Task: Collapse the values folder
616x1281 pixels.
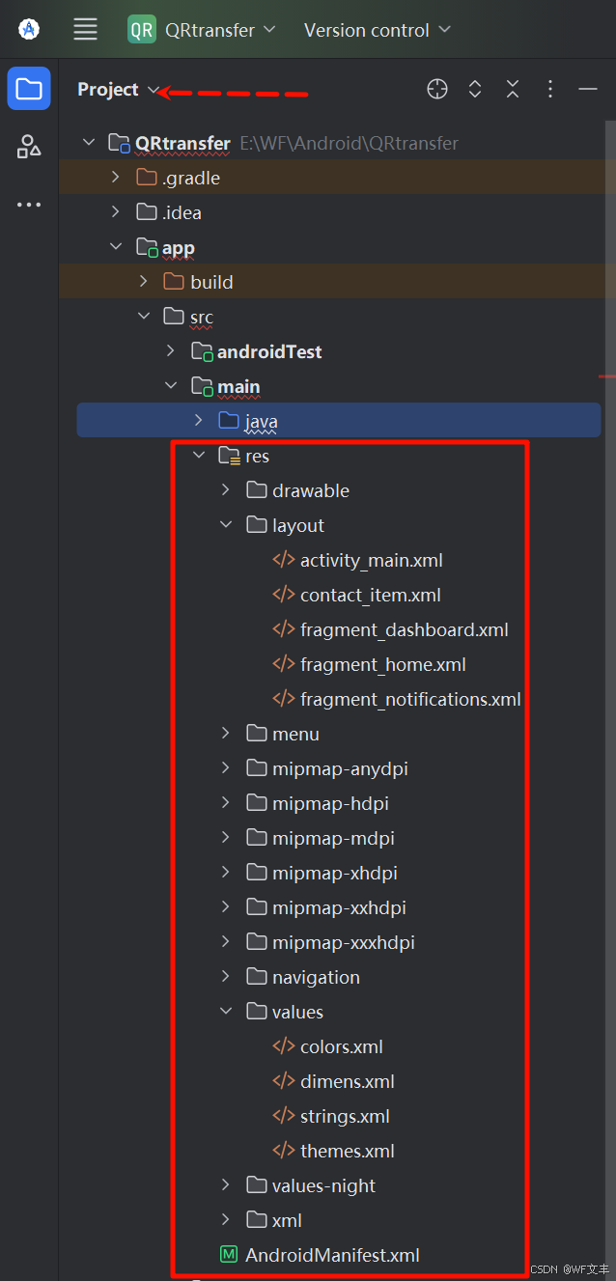Action: tap(226, 1012)
